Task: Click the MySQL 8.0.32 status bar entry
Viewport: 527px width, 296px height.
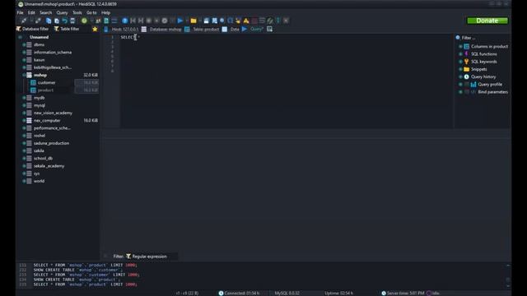Action: 287,294
